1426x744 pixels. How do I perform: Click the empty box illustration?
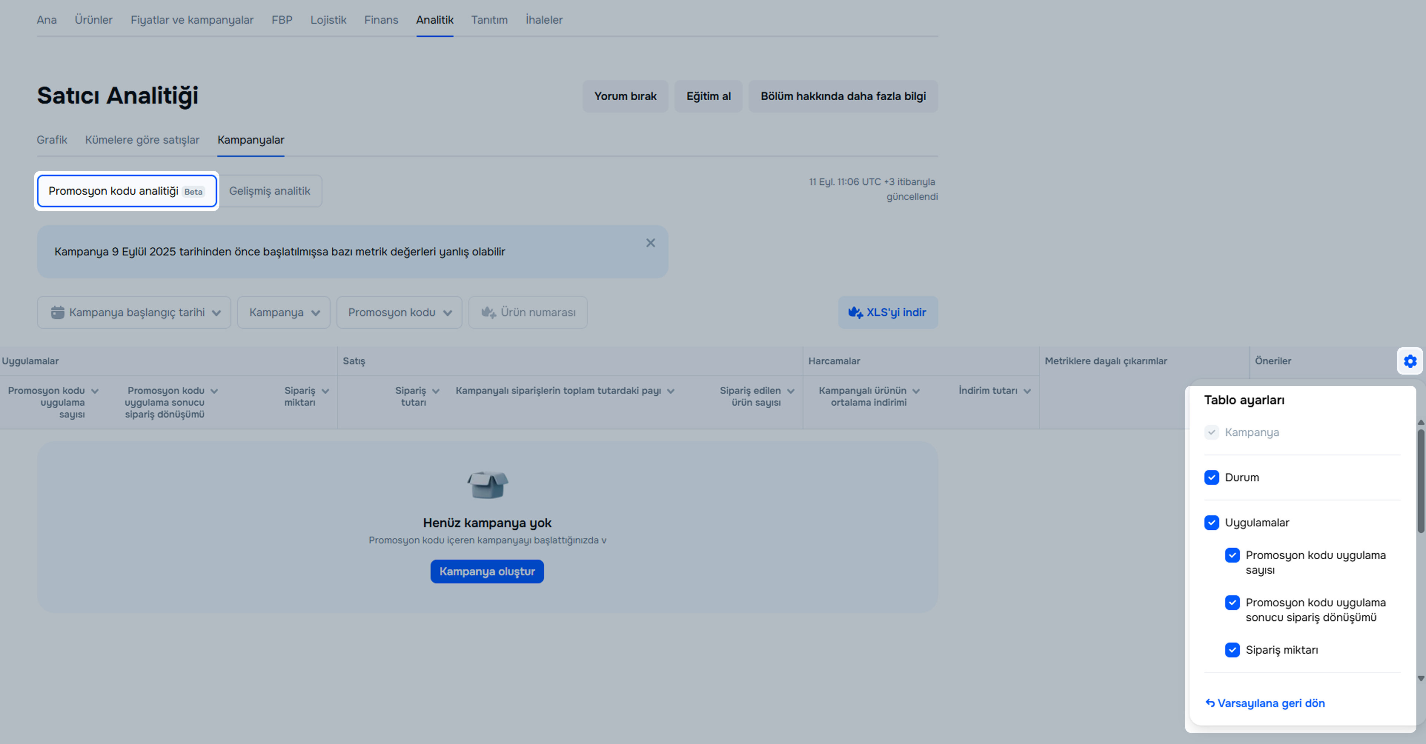coord(487,485)
